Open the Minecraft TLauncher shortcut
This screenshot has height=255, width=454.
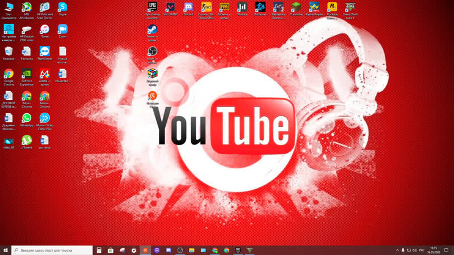(x=296, y=9)
